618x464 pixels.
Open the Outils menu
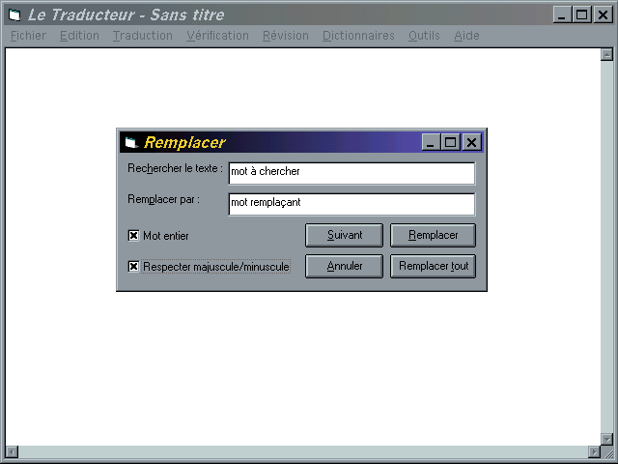pos(424,36)
